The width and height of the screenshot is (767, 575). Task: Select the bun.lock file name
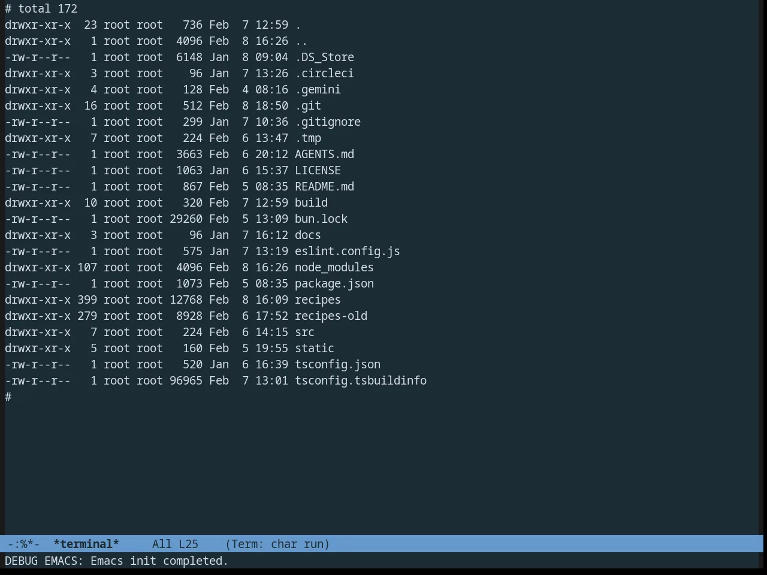tap(321, 219)
